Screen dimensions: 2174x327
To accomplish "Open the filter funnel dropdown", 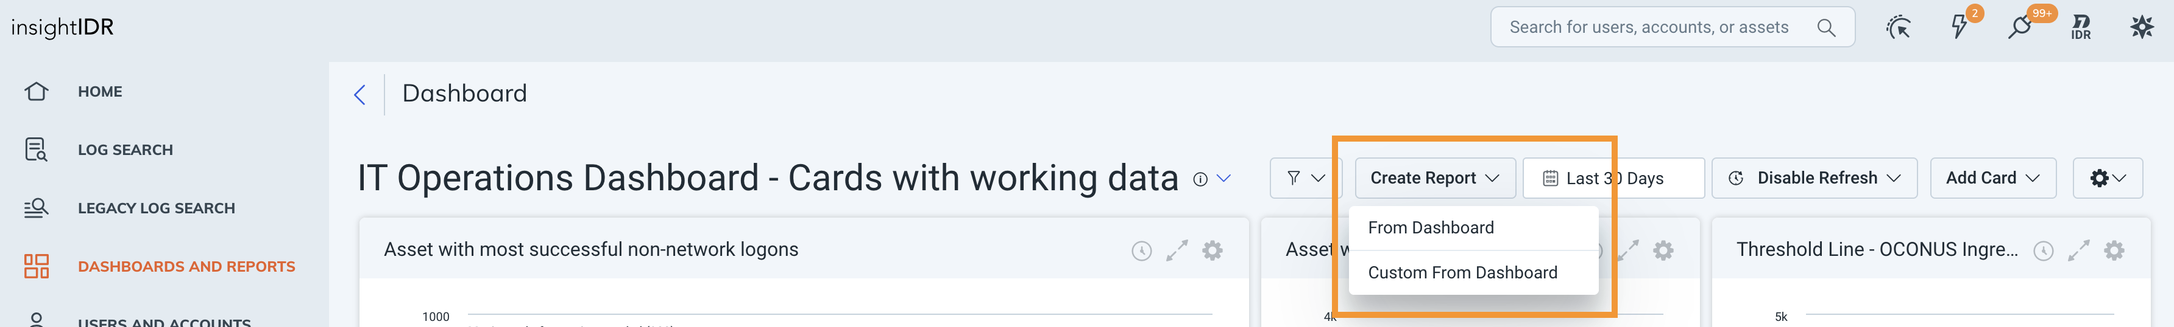I will [x=1305, y=178].
